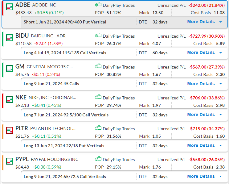The width and height of the screenshot is (229, 184).
Task: Select Short 1 Jun 21, 2024 490/460 Put Vertical
Action: click(x=65, y=22)
